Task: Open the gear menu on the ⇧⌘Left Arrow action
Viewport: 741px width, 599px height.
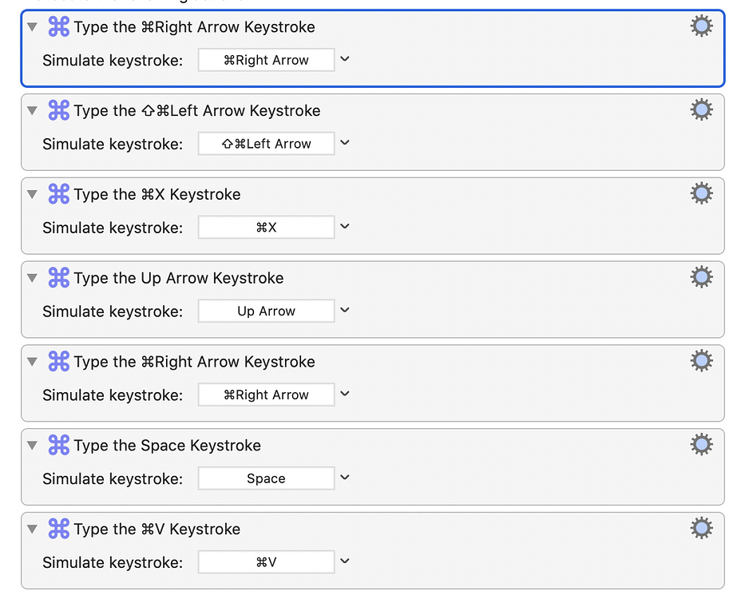Action: [x=701, y=109]
